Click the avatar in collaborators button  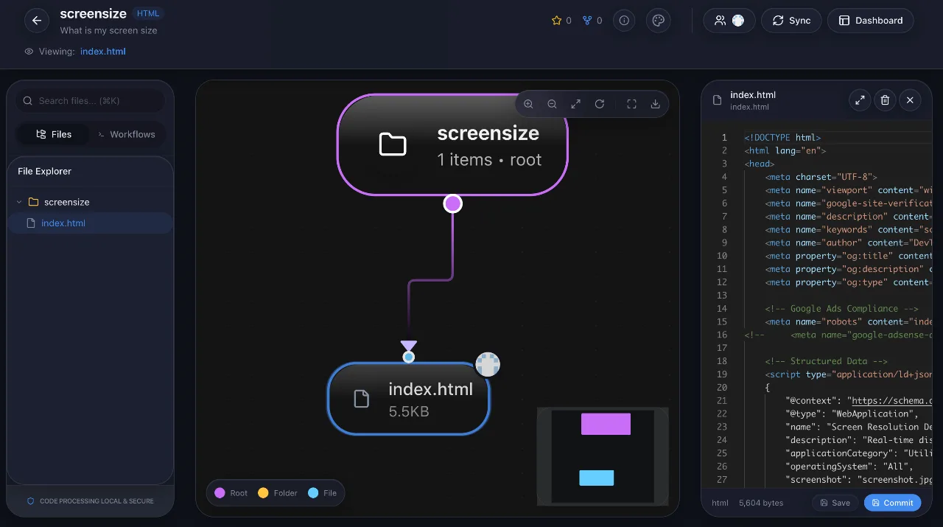pyautogui.click(x=737, y=21)
